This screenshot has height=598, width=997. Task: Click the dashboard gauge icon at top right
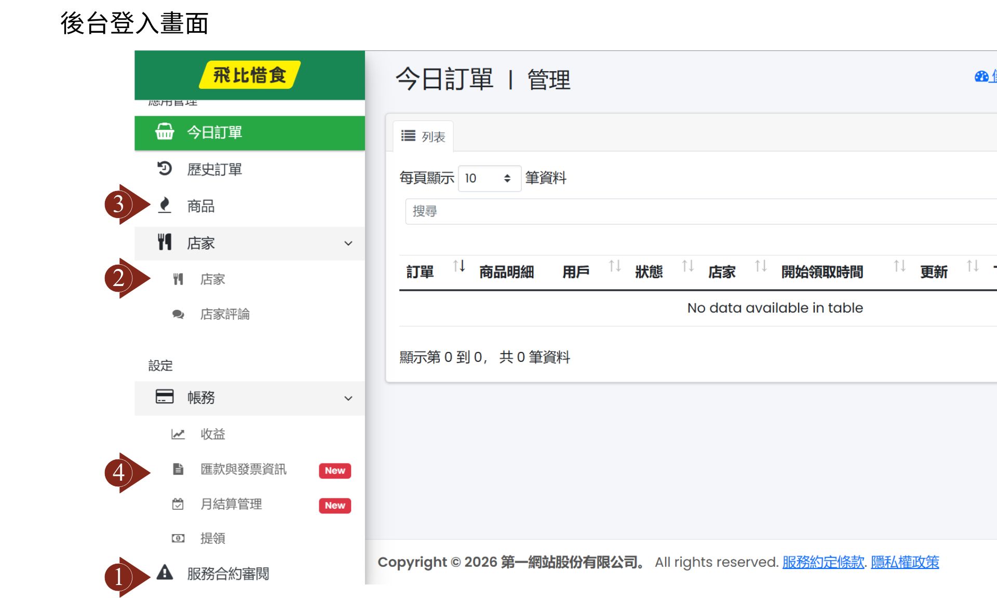(981, 77)
